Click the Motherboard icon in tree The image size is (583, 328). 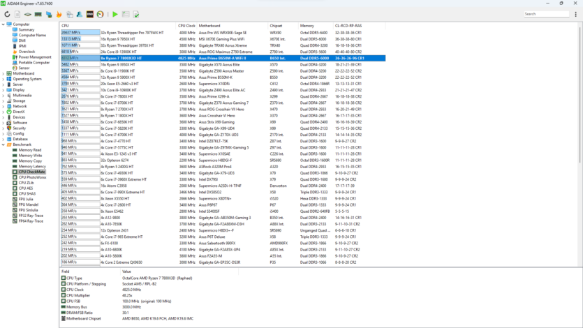tap(9, 73)
